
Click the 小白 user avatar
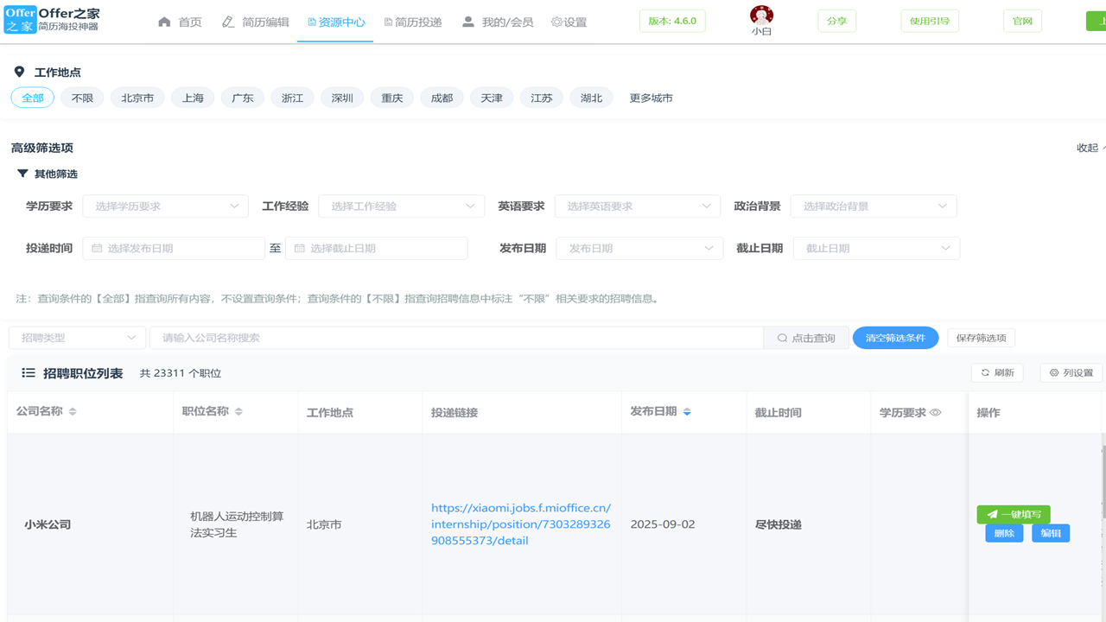click(761, 16)
